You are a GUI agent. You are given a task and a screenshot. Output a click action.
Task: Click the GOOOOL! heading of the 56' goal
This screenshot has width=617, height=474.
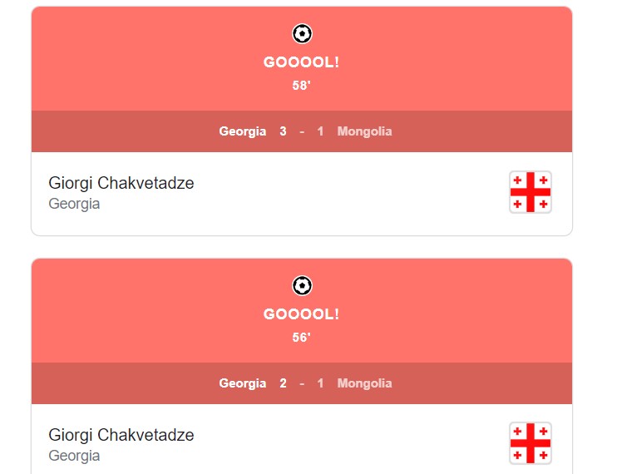point(301,314)
